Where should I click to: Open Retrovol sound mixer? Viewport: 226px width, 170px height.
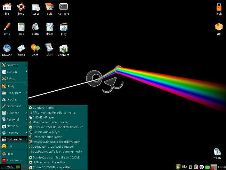pyautogui.click(x=58, y=137)
